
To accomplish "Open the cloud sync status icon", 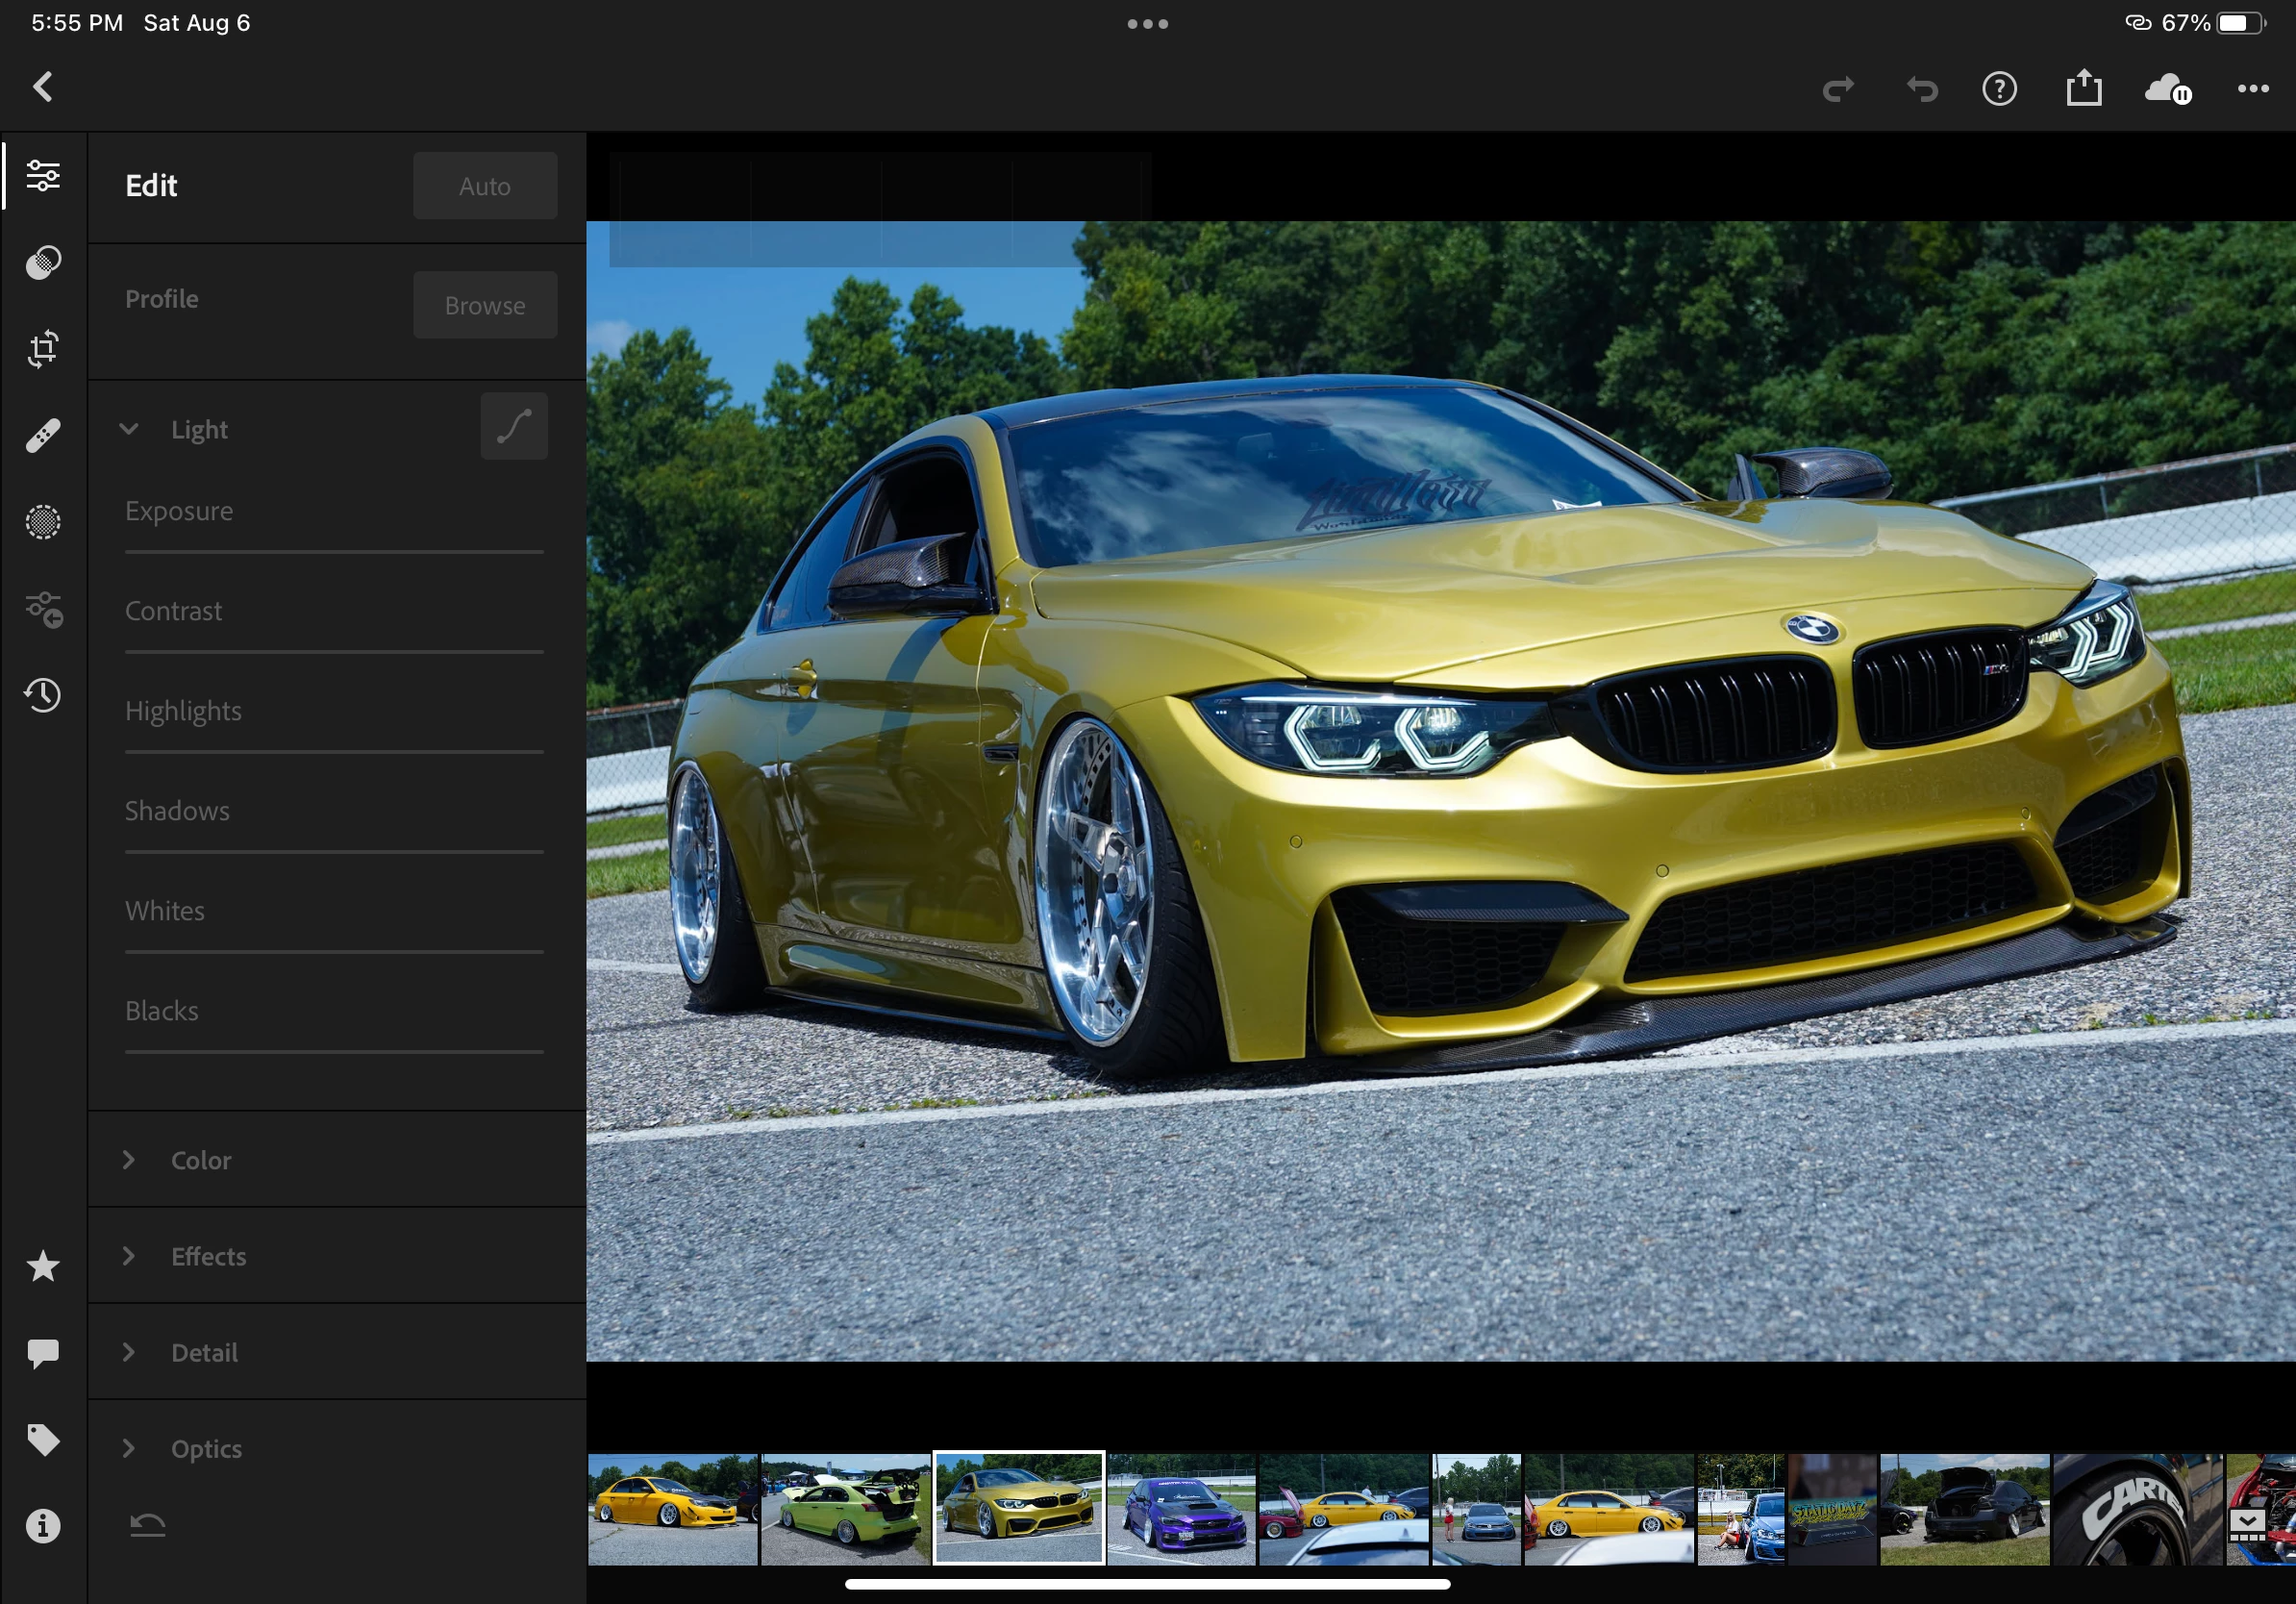I will (2167, 89).
